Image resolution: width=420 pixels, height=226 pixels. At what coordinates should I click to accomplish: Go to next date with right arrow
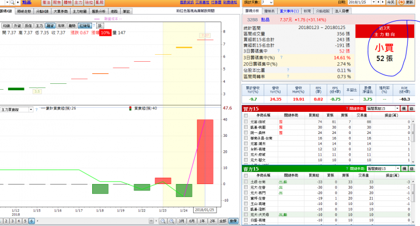[383, 2]
